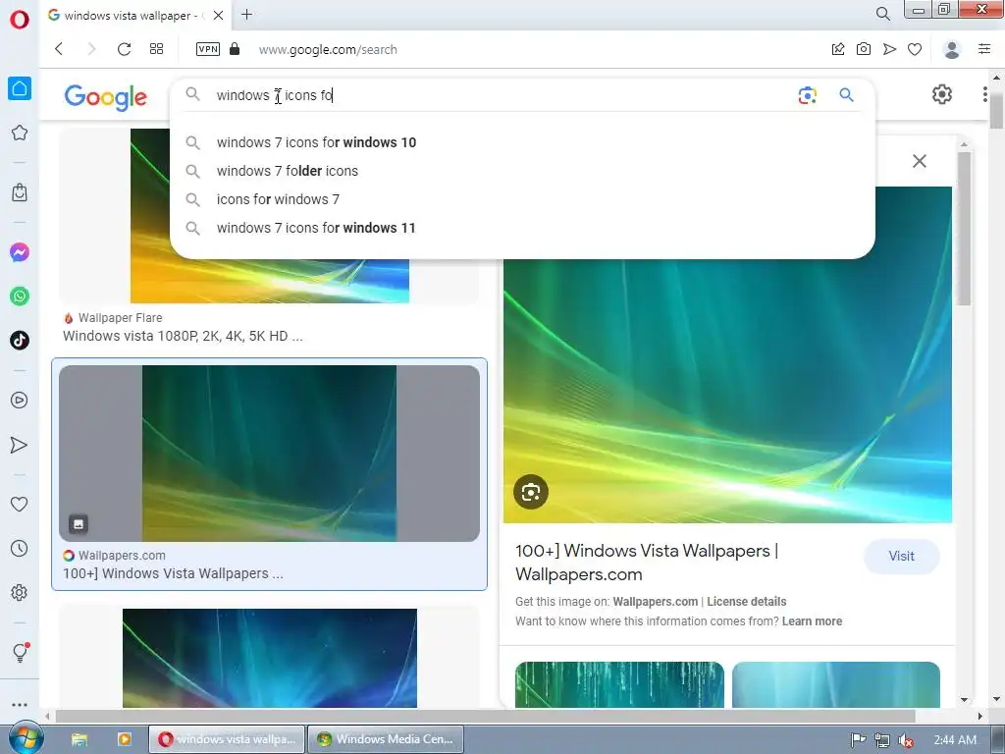Open Windows Media Player taskbar icon
1005x754 pixels.
(x=124, y=739)
